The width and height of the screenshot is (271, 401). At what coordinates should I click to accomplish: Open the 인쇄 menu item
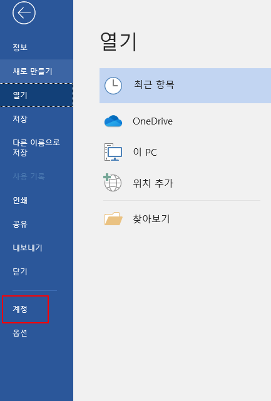pos(36,200)
